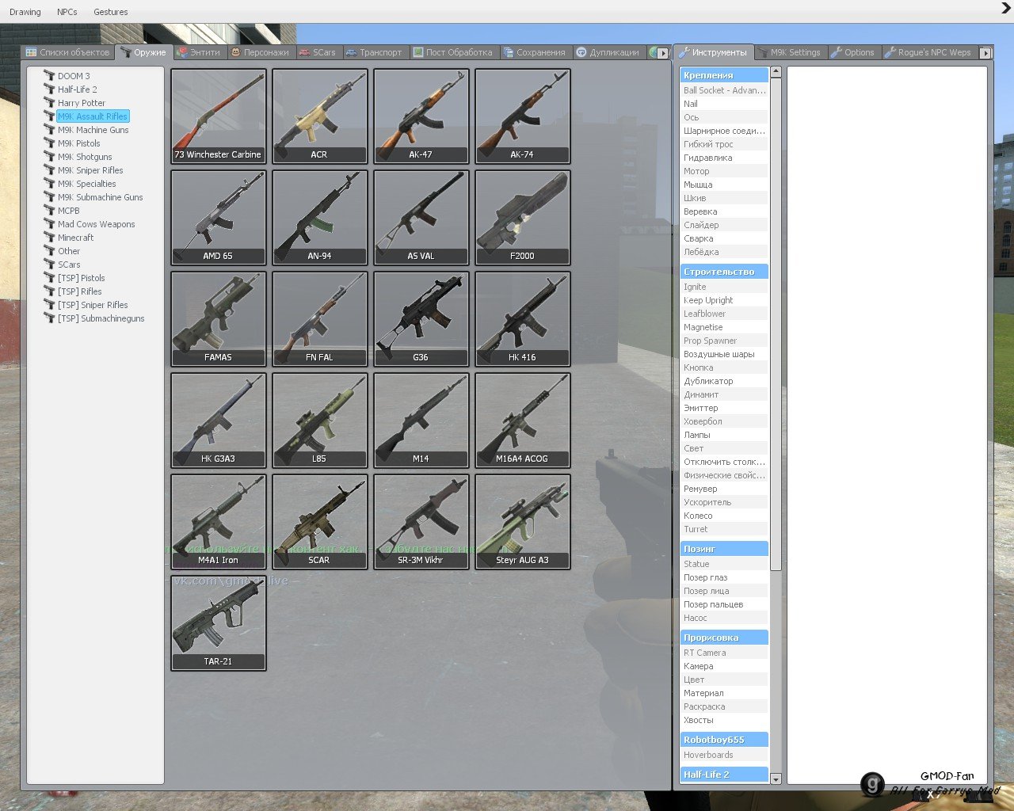Spawn the FN FAL rifle icon
Image resolution: width=1014 pixels, height=811 pixels.
[320, 318]
